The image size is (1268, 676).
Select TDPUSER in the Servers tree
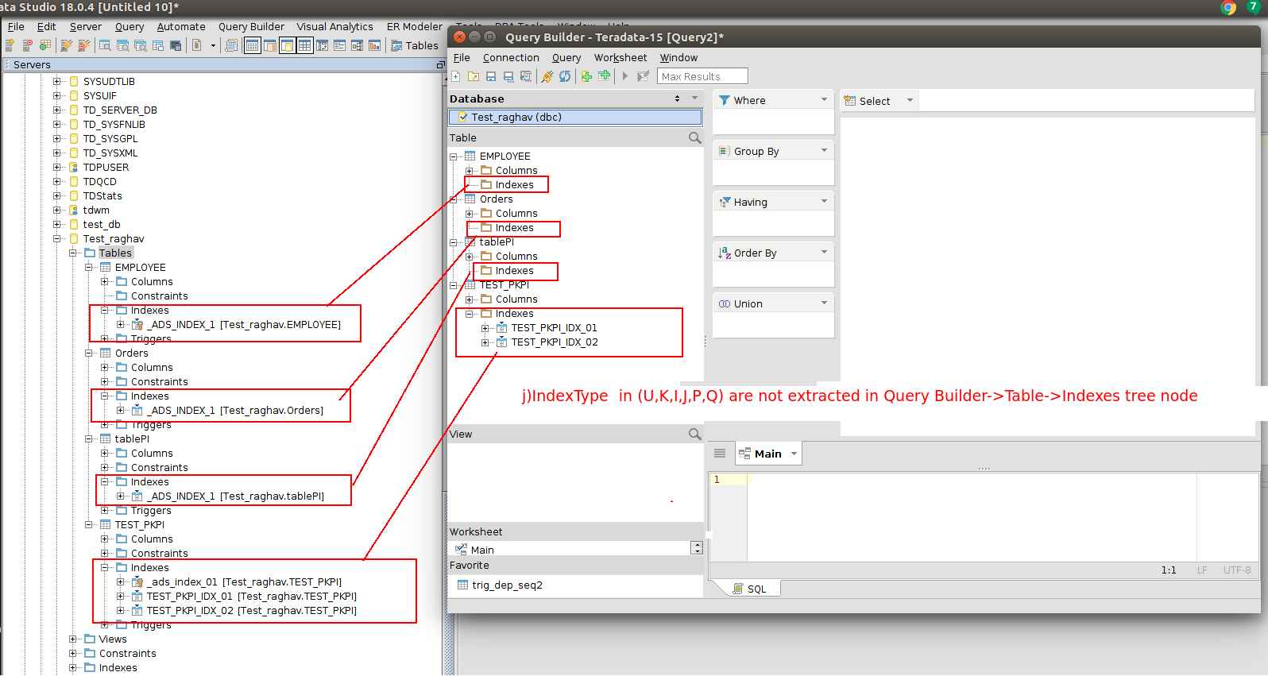pos(106,168)
